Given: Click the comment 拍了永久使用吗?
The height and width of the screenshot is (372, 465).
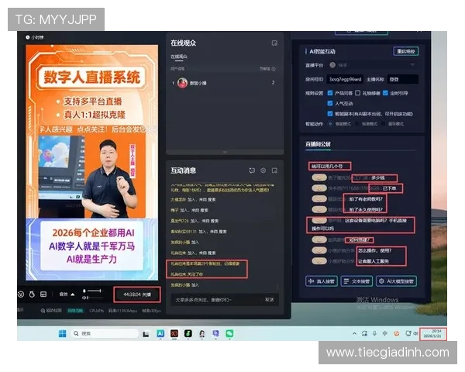Looking at the screenshot, I should [366, 209].
